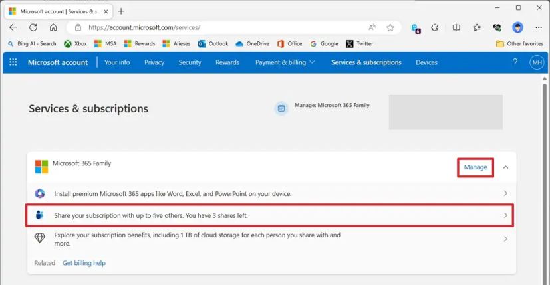Click the browser Back arrow

coord(13,27)
